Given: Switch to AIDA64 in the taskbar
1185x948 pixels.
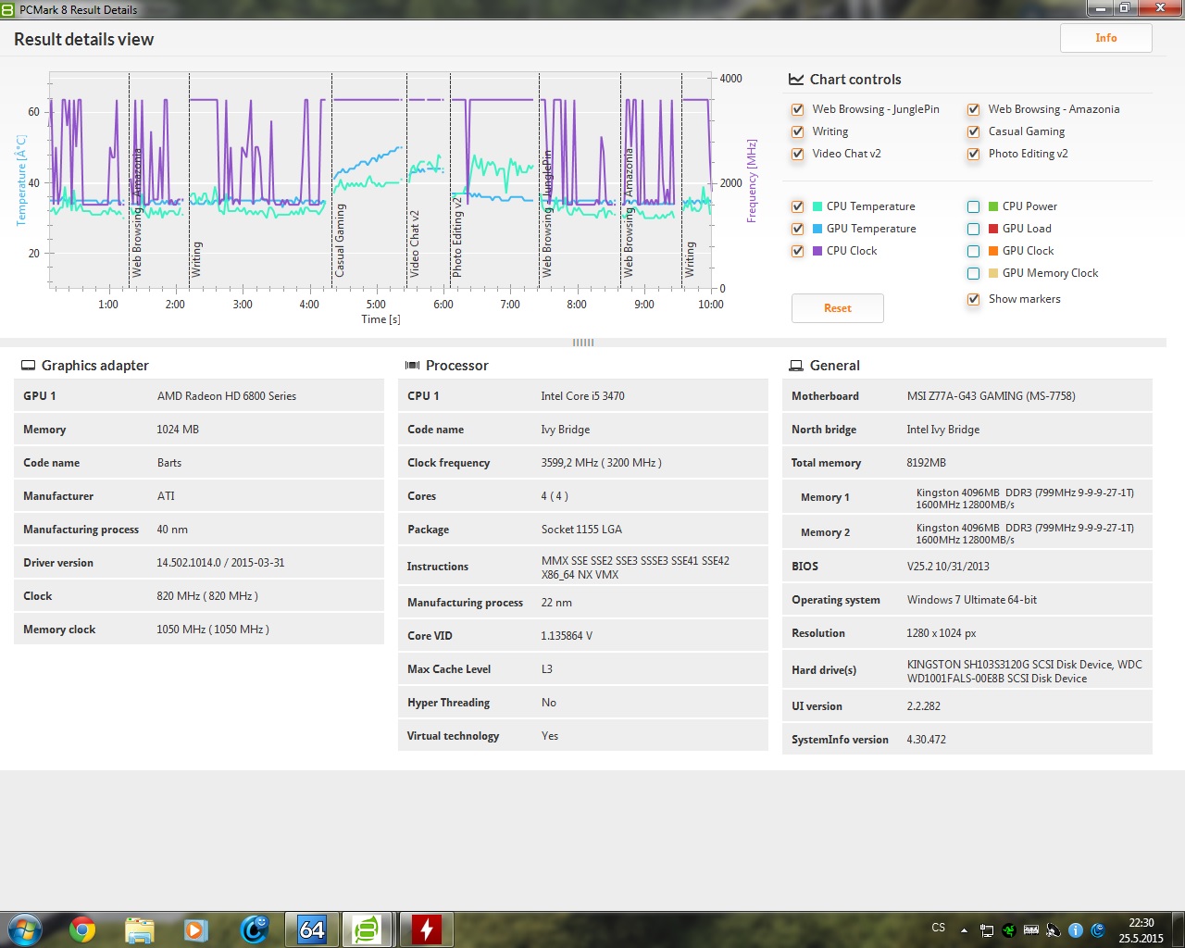Looking at the screenshot, I should point(311,929).
